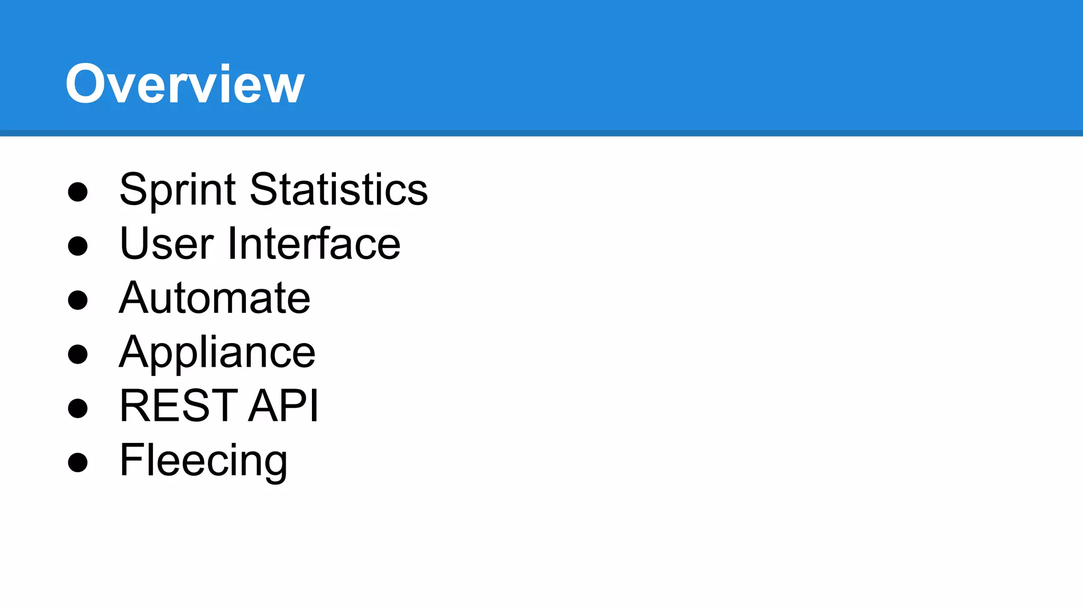
Task: Click the Automate bullet item
Action: click(x=215, y=298)
